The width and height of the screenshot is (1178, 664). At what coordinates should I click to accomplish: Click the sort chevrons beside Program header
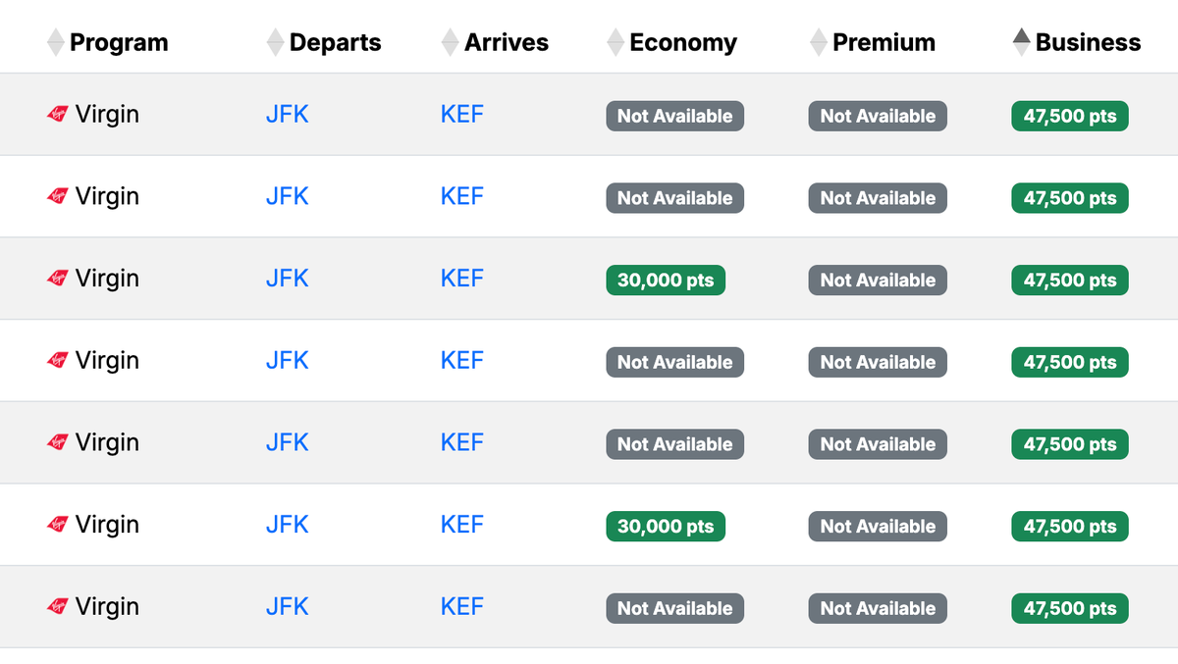coord(56,41)
